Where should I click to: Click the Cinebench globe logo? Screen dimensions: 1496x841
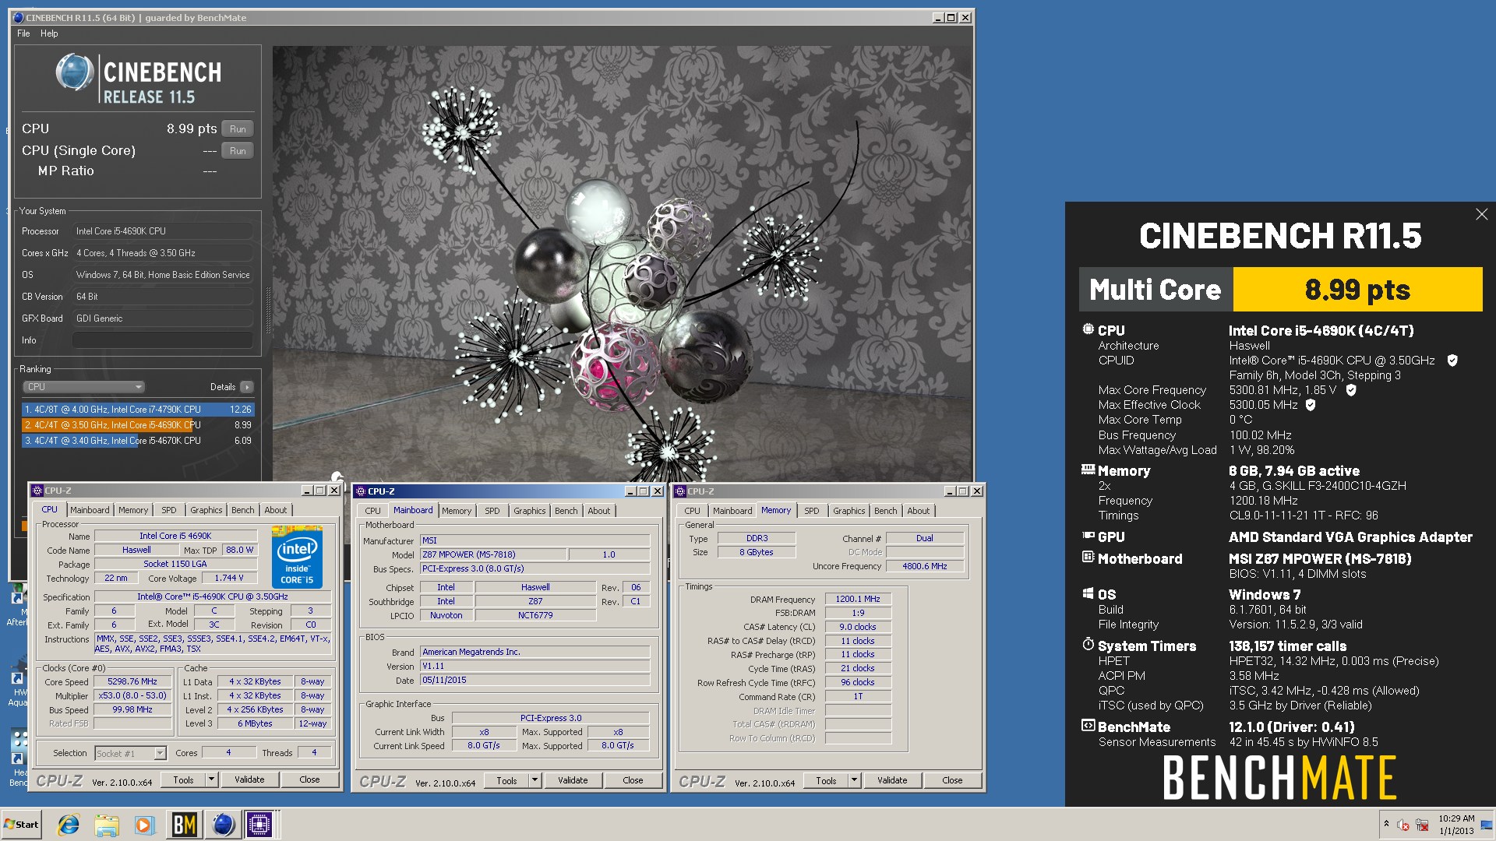pos(75,73)
